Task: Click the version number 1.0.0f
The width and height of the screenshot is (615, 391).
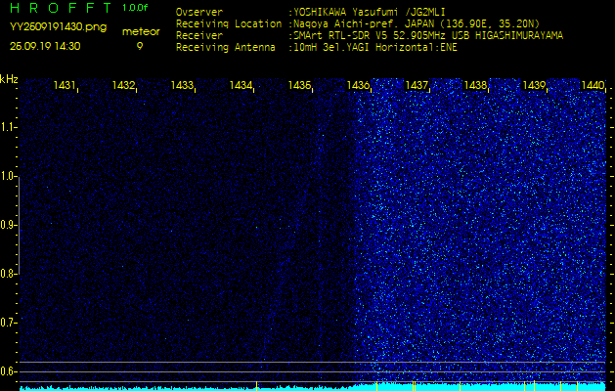Action: pyautogui.click(x=135, y=8)
